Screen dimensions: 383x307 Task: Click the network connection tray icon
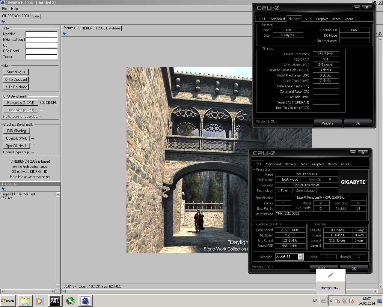click(x=345, y=301)
